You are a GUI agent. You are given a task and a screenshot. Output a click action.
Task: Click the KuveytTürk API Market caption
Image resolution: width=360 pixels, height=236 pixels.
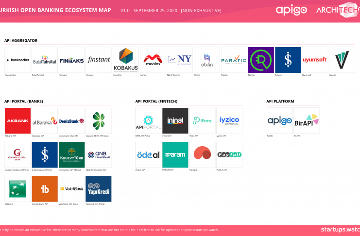[70, 170]
